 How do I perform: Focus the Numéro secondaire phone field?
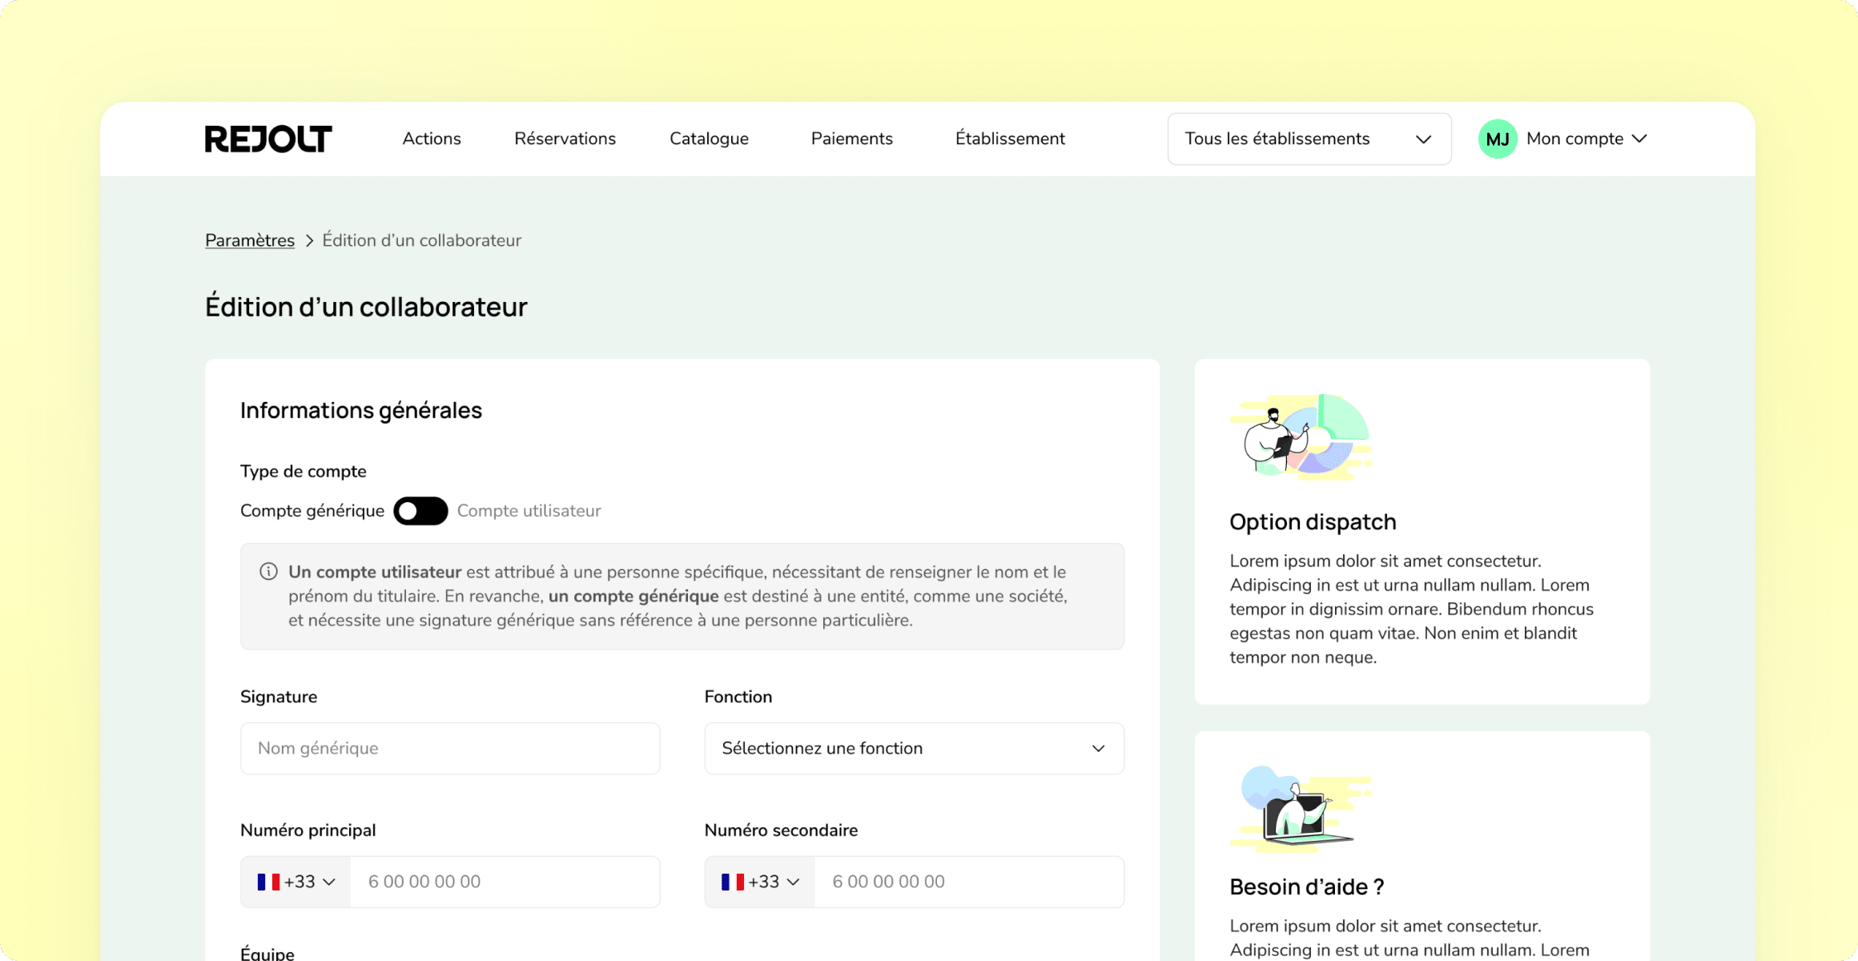tap(969, 882)
